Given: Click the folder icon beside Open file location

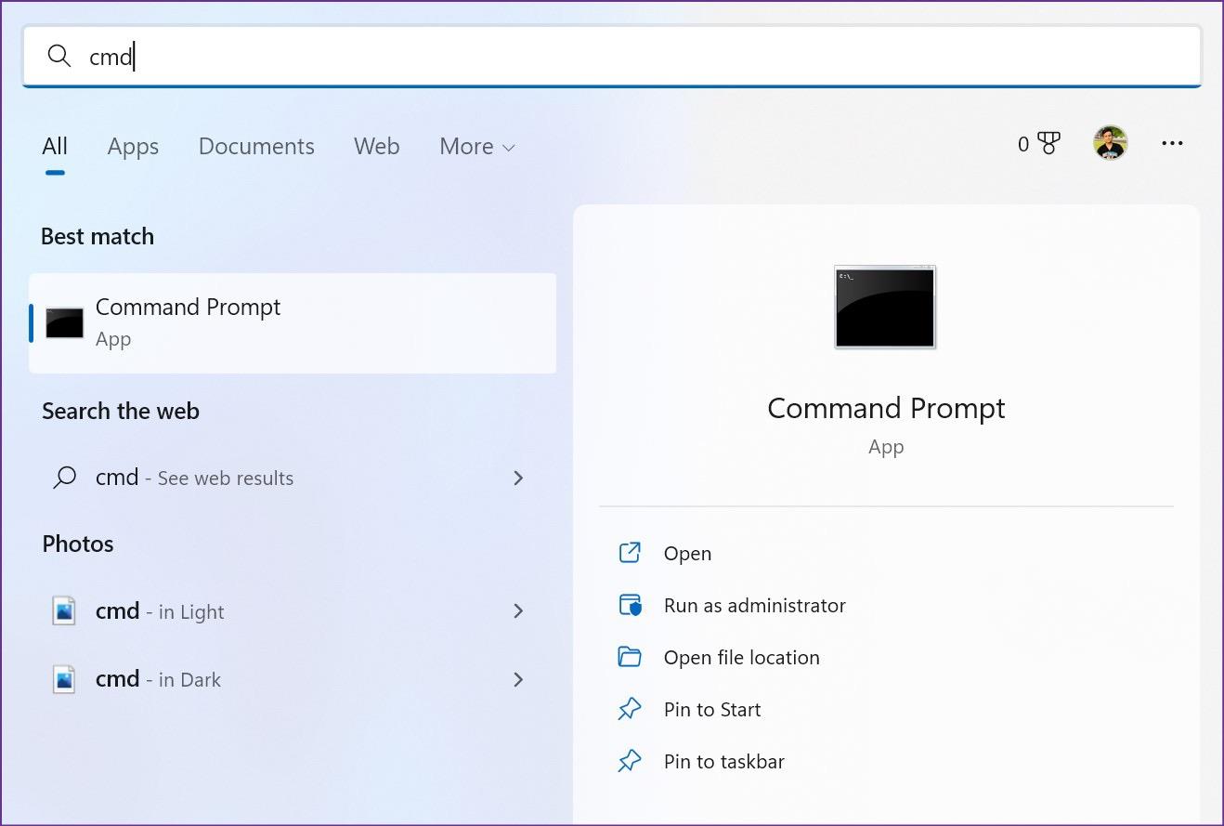Looking at the screenshot, I should 631,657.
